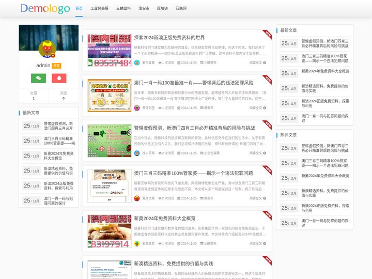Open green thumbnail of 警惕虚假预测 main post

tap(110, 141)
